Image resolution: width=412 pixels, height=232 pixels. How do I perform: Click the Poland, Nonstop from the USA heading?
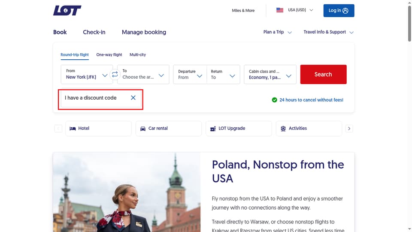pyautogui.click(x=278, y=171)
